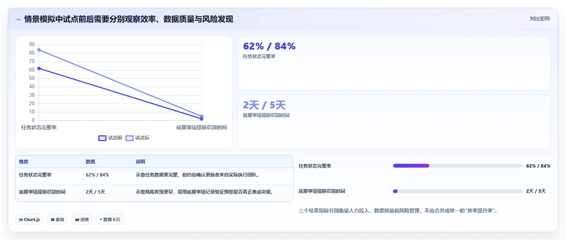The height and width of the screenshot is (240, 566).
Task: Click the 延期事项提前识别时间 label under 2天 / 5天 card
Action: pos(266,115)
